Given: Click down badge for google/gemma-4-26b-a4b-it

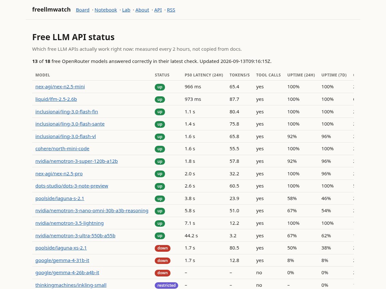Looking at the screenshot, I should (x=162, y=273).
